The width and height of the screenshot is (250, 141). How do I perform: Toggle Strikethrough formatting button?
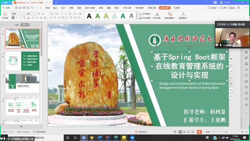click(24, 18)
